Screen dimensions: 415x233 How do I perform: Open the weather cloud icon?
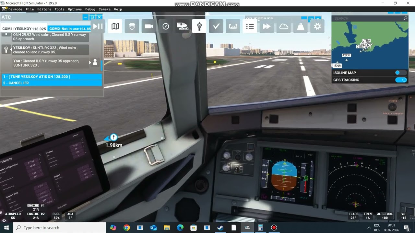[284, 26]
